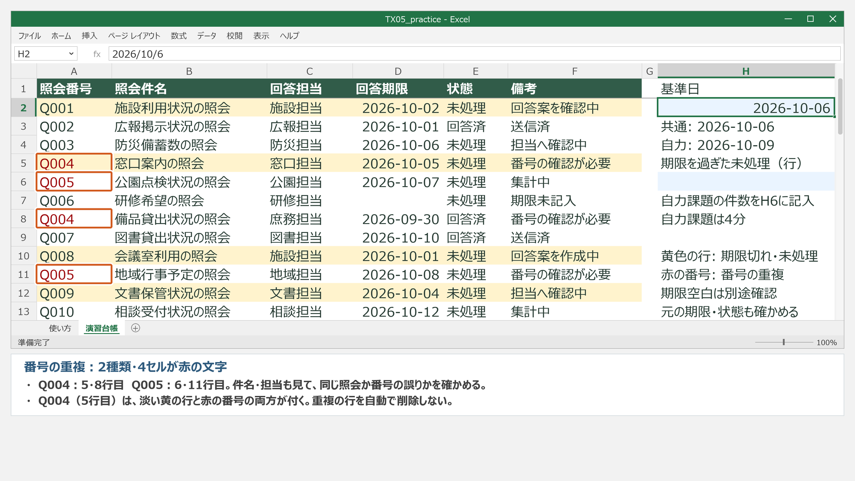Screen dimensions: 855x481
Task: Click the fx insert function icon
Action: (x=97, y=54)
